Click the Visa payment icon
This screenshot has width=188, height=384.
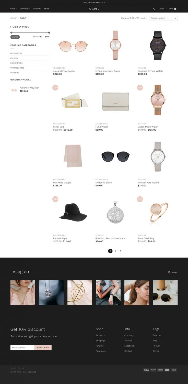pyautogui.click(x=146, y=370)
